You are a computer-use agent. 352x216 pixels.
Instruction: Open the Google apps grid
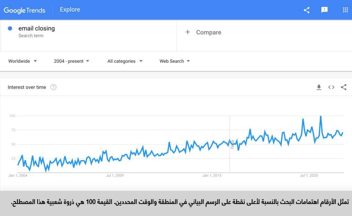(345, 10)
